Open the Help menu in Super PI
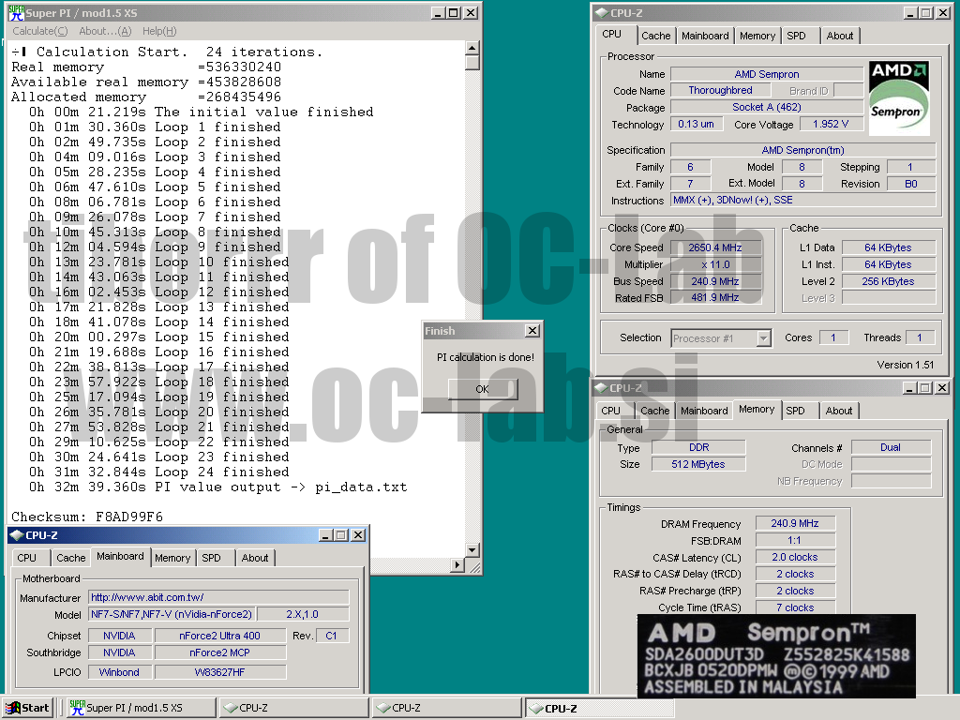This screenshot has height=720, width=960. [159, 31]
